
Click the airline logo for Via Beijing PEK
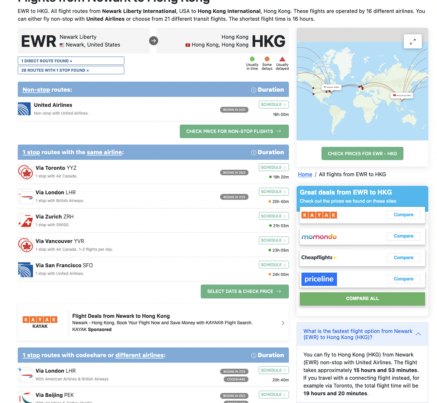click(25, 397)
